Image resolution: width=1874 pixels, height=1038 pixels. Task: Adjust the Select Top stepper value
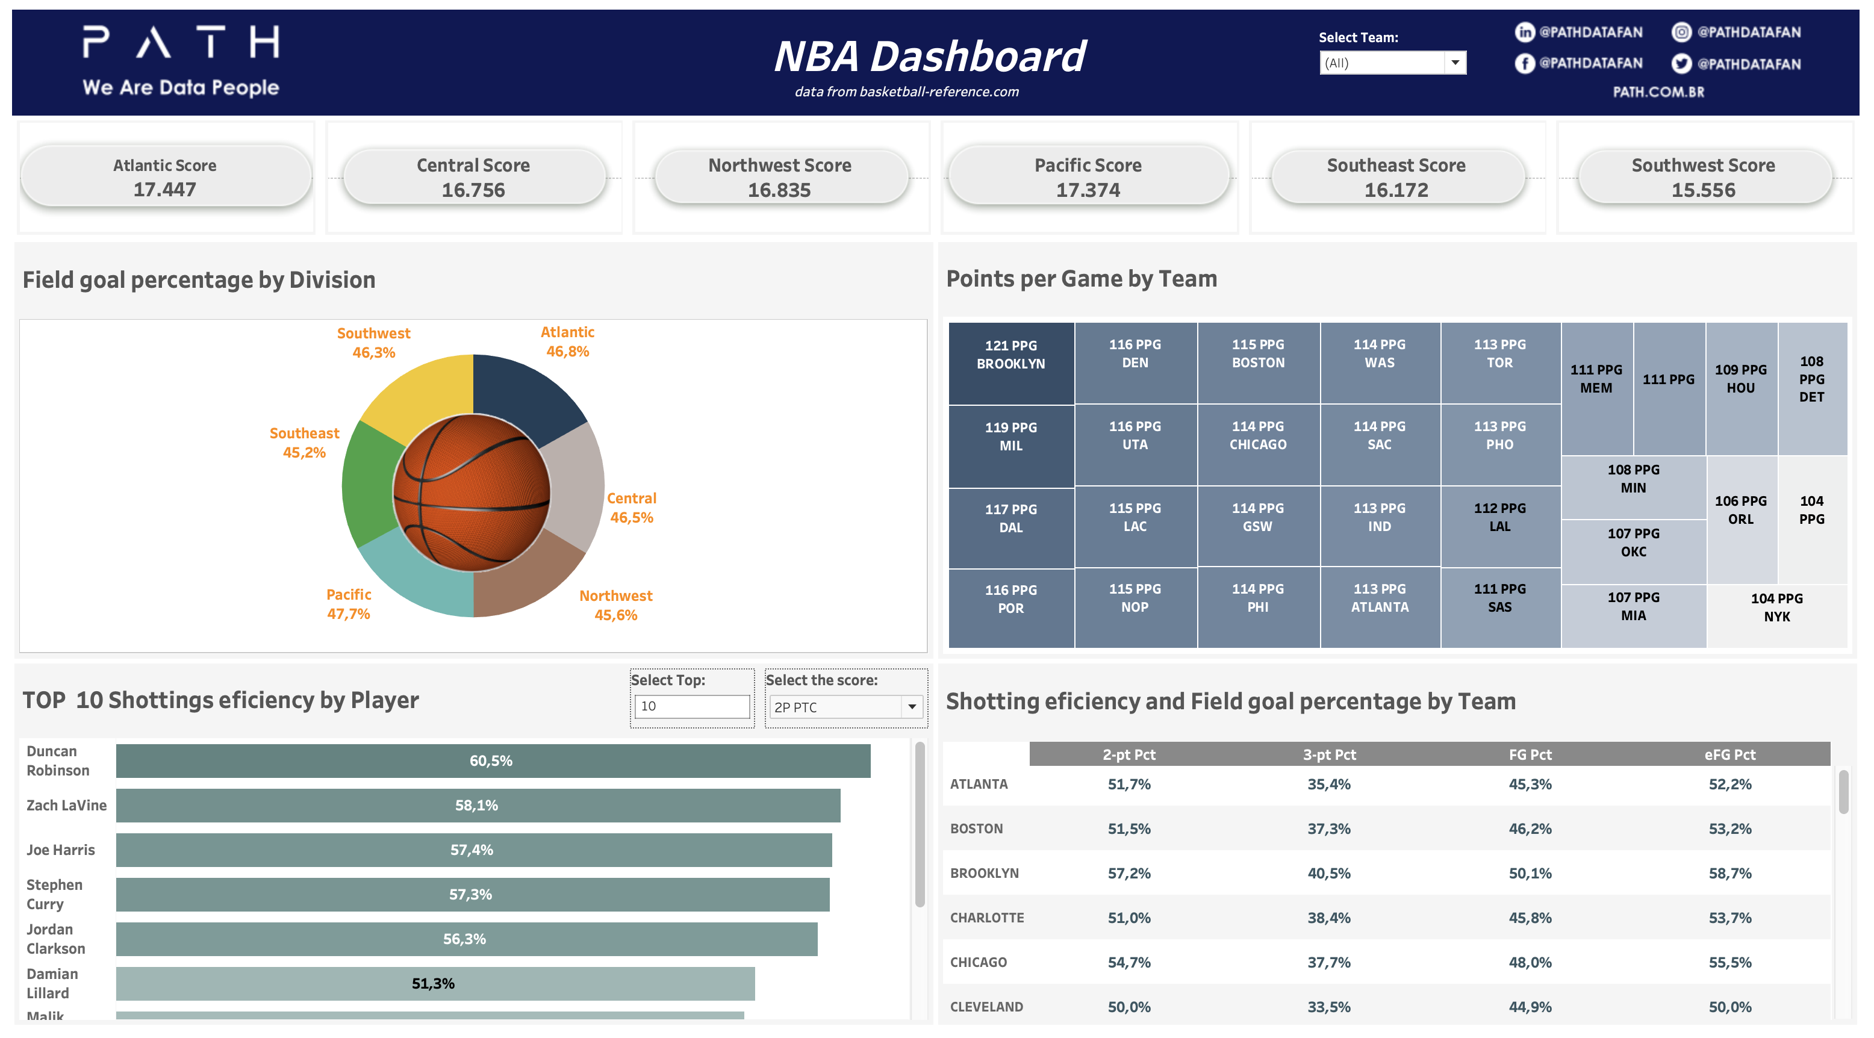[x=691, y=704]
